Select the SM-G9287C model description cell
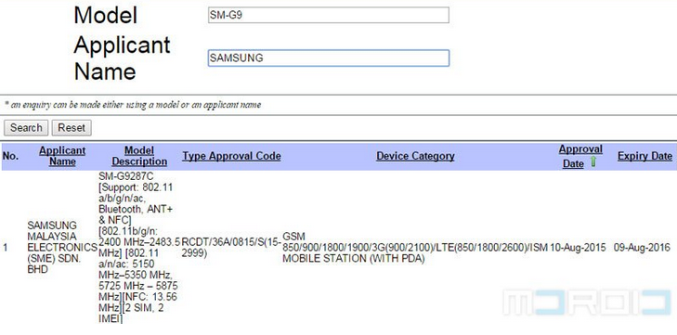 [139, 248]
